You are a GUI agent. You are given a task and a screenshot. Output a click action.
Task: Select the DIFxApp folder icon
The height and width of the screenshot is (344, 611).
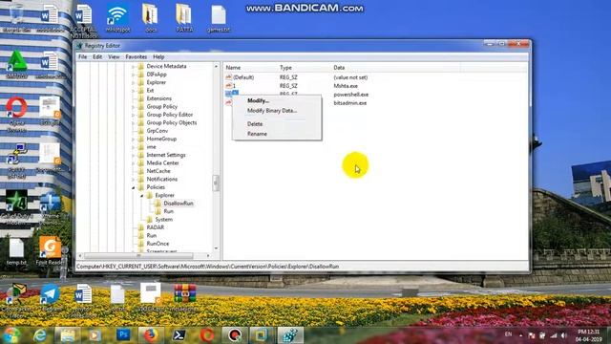click(141, 75)
